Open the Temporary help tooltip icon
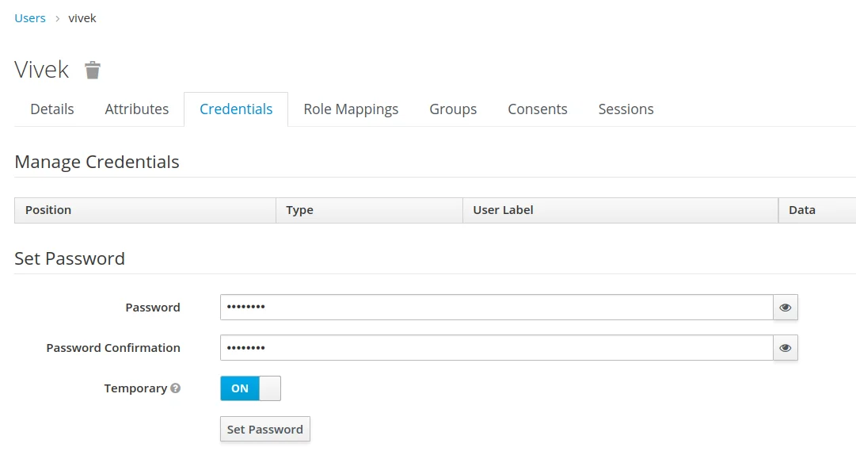 (x=175, y=388)
